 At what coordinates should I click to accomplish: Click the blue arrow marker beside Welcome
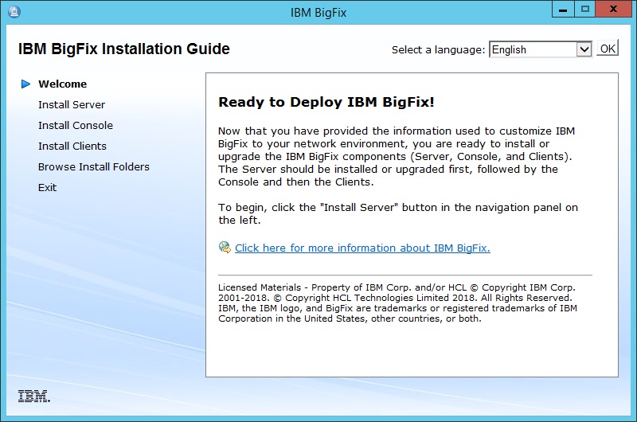[26, 84]
